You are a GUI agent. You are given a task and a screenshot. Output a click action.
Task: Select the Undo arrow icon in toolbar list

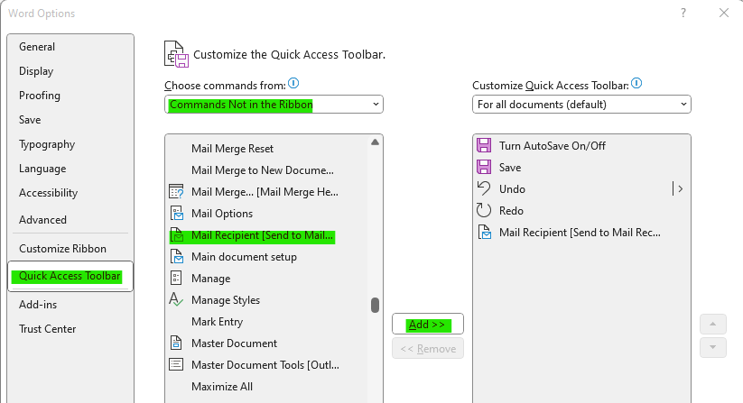(x=484, y=188)
